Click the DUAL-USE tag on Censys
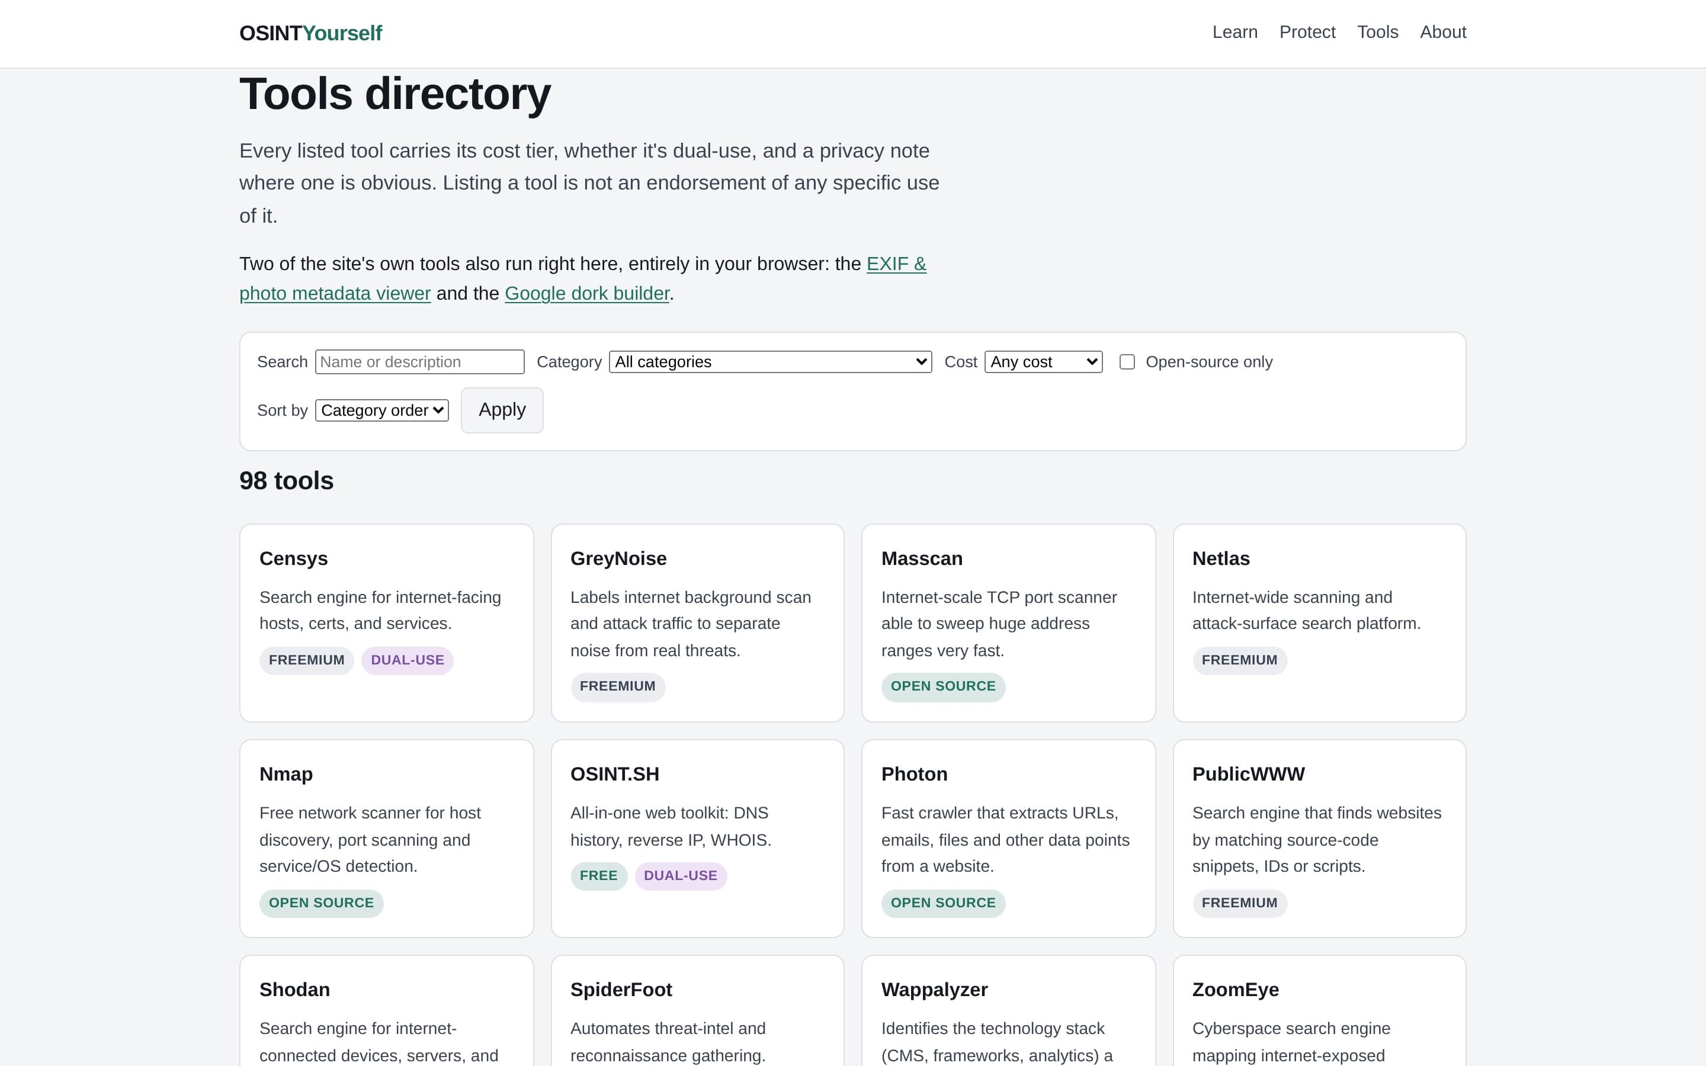1706x1066 pixels. [x=408, y=660]
